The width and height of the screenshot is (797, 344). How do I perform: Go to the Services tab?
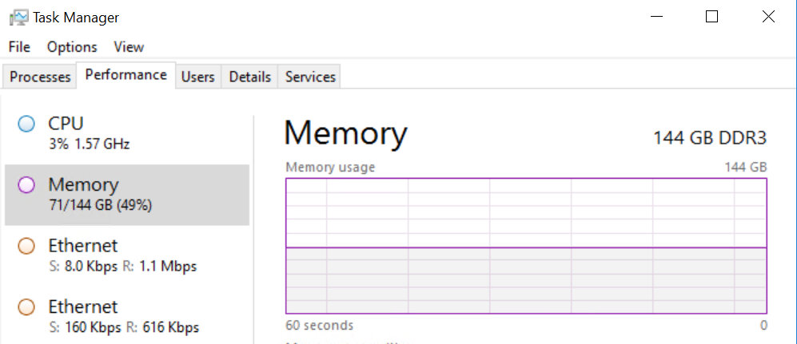pos(310,77)
